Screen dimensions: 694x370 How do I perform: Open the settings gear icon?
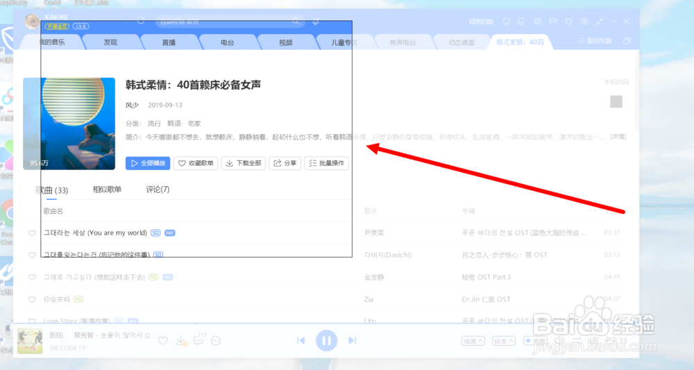(584, 22)
